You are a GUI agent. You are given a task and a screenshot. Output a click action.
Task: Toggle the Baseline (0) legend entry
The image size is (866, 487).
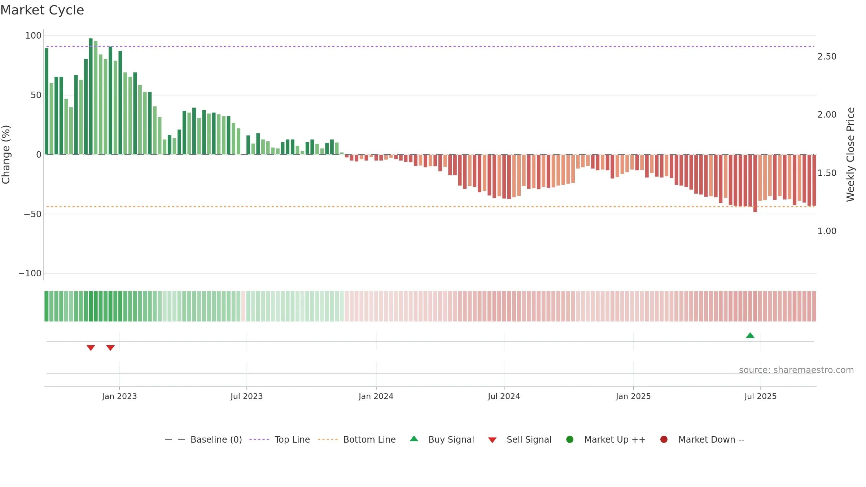(204, 439)
